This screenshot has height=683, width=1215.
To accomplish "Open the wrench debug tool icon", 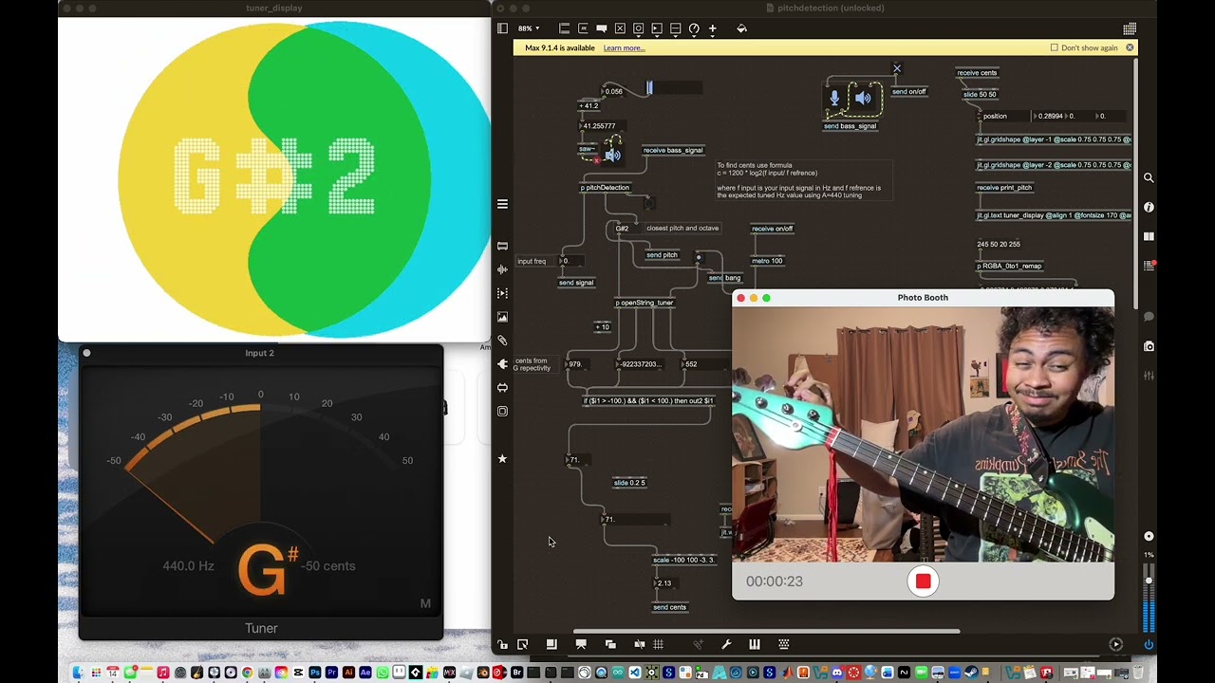I will (726, 644).
